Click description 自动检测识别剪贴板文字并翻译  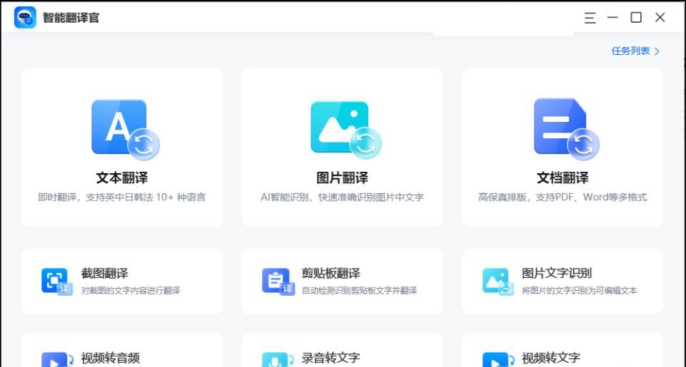(x=359, y=291)
